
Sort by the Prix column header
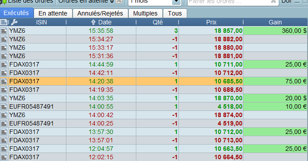click(211, 22)
